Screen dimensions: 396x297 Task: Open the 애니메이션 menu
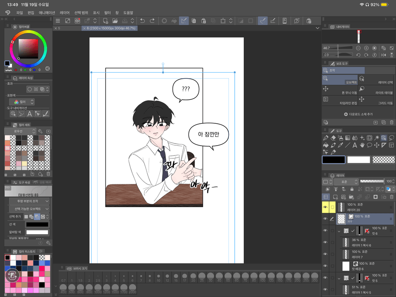pos(47,13)
